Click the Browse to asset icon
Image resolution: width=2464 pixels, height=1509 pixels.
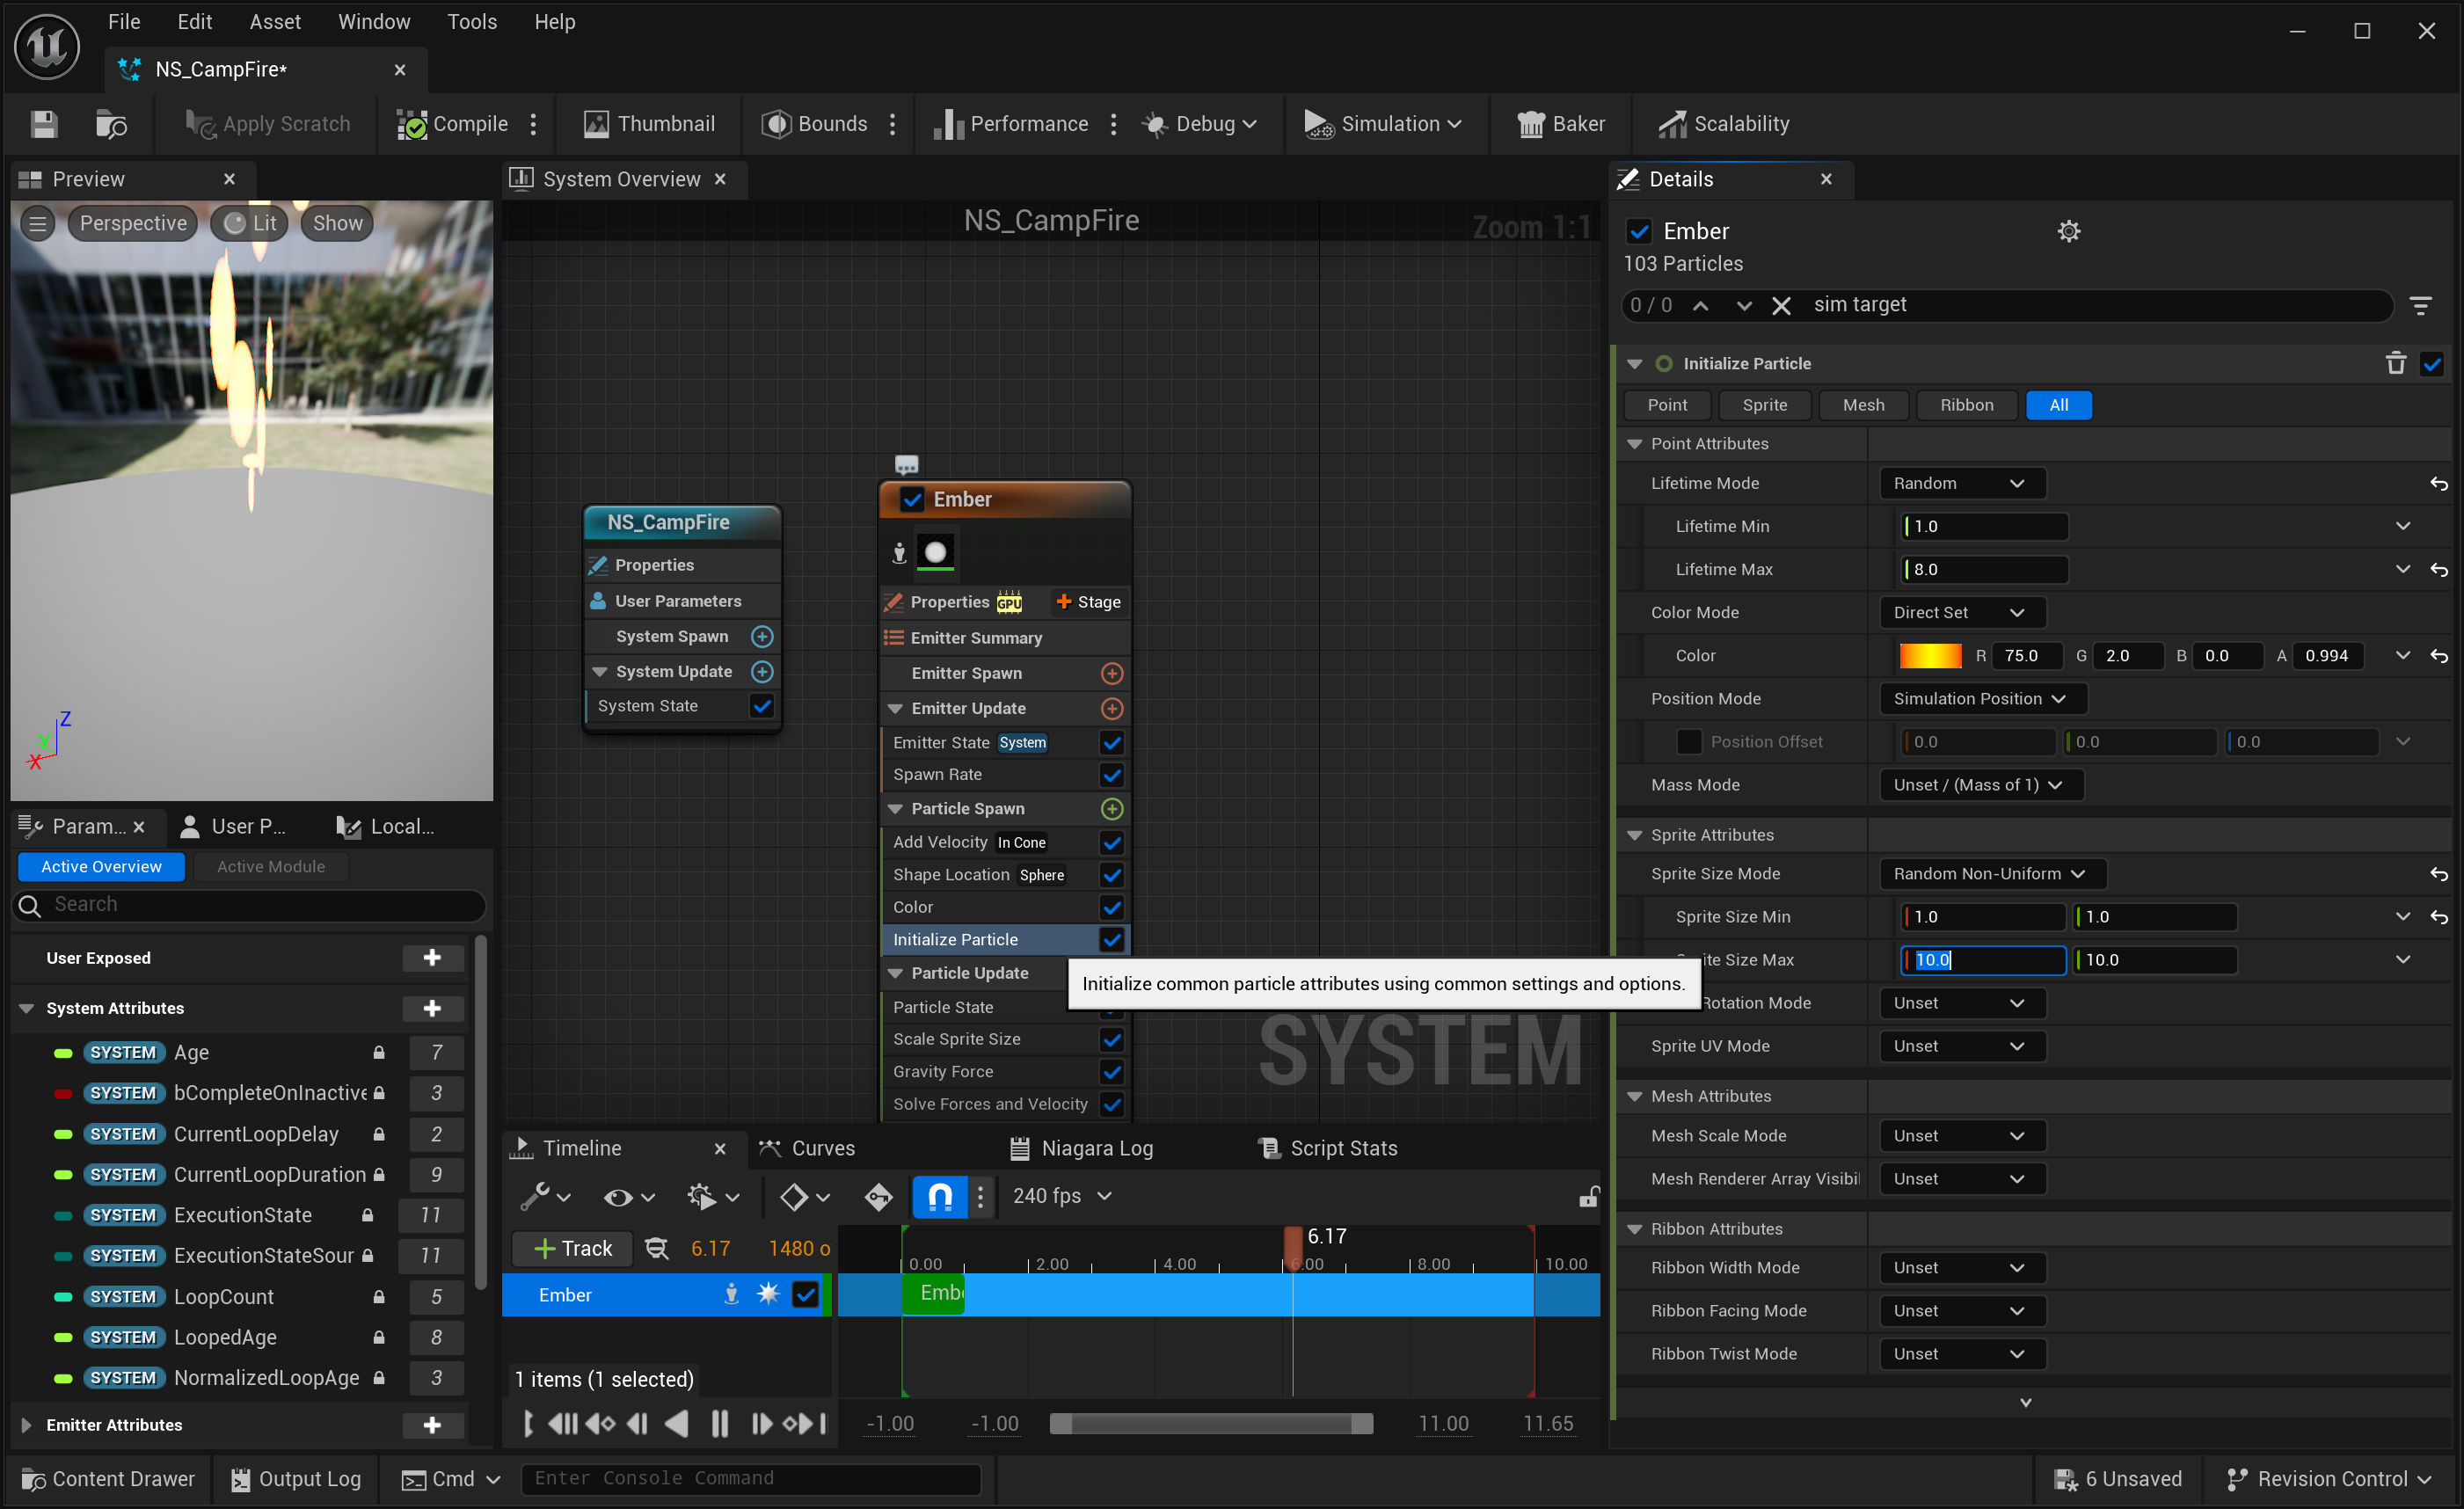click(111, 124)
